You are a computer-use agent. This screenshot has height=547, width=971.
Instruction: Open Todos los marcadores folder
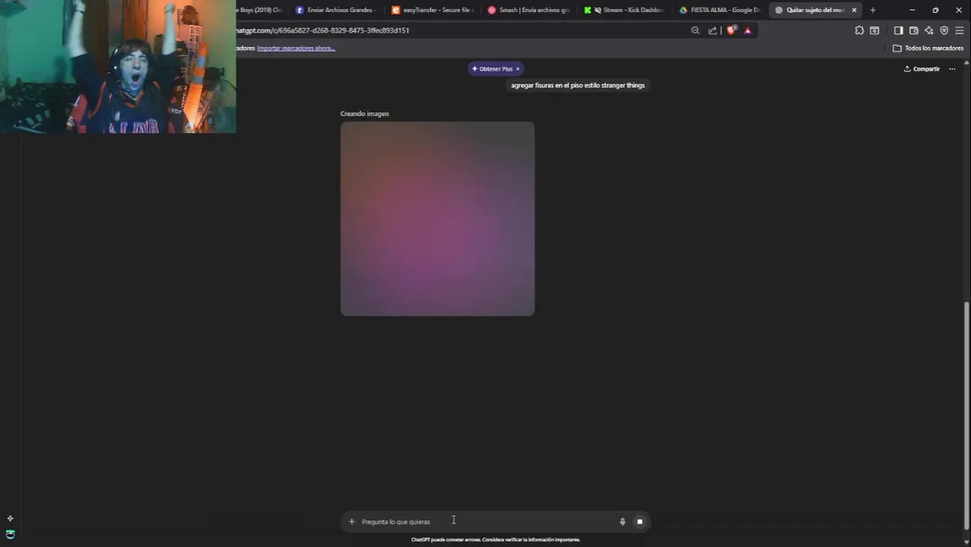pyautogui.click(x=928, y=48)
